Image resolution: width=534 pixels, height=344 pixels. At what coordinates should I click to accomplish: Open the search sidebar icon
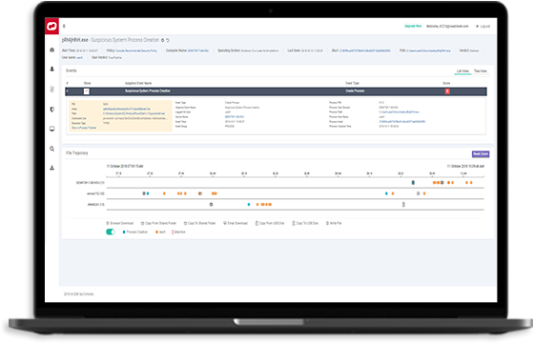click(52, 149)
